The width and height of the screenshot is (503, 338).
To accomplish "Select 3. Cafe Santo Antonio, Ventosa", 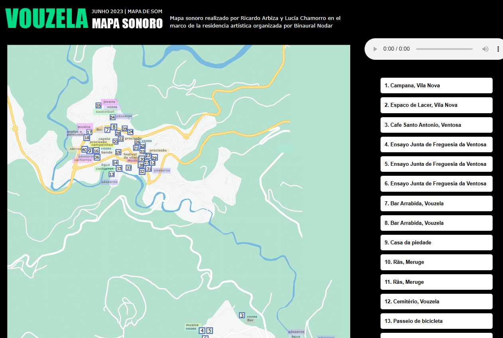I will coord(436,125).
